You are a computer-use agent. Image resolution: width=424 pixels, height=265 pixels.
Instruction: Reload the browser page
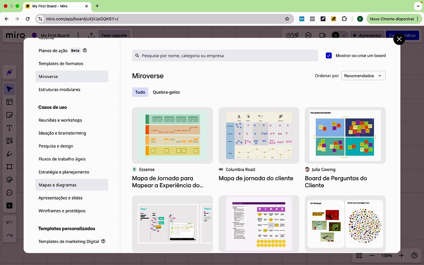[x=28, y=19]
